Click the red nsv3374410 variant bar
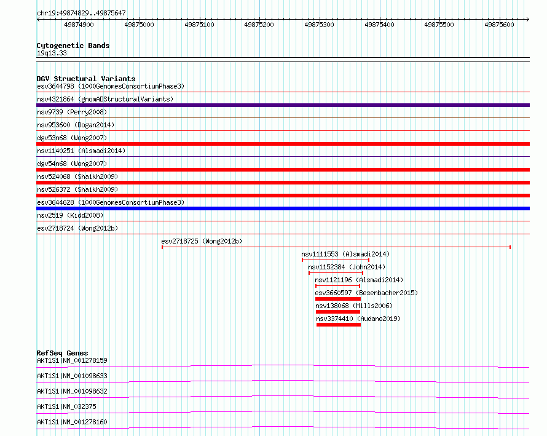547x436 pixels. [x=339, y=325]
